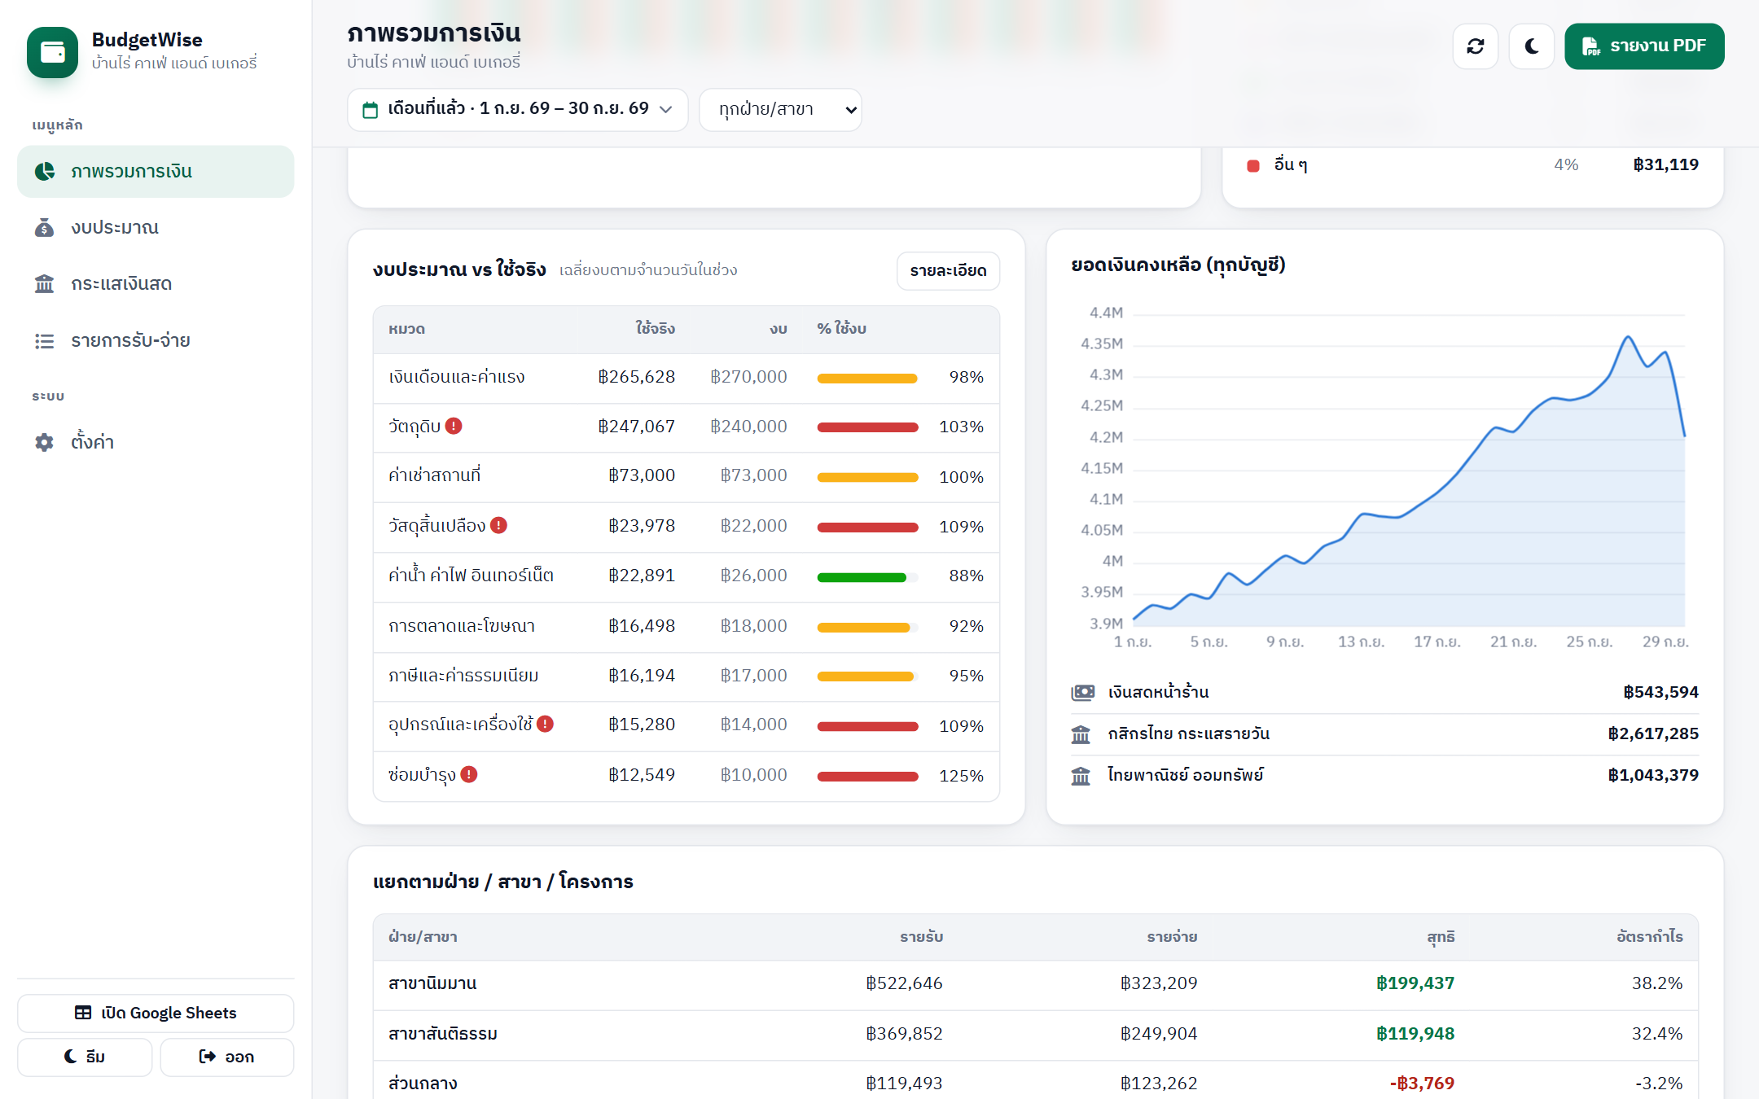This screenshot has width=1759, height=1099.
Task: Click the bank icon beside กระแสเงินสด
Action: [44, 284]
